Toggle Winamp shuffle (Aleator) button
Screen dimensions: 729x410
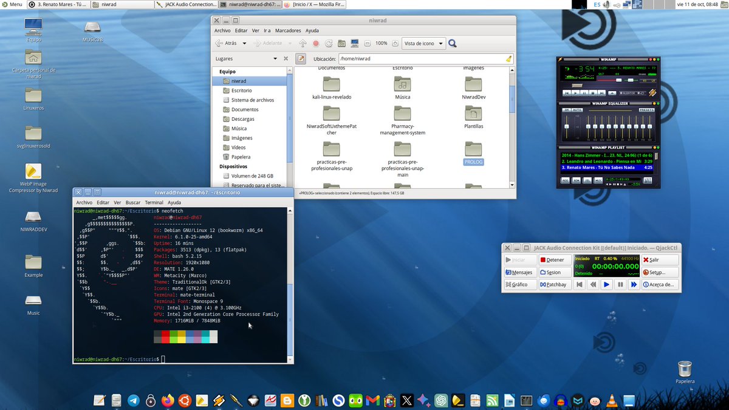click(x=628, y=93)
